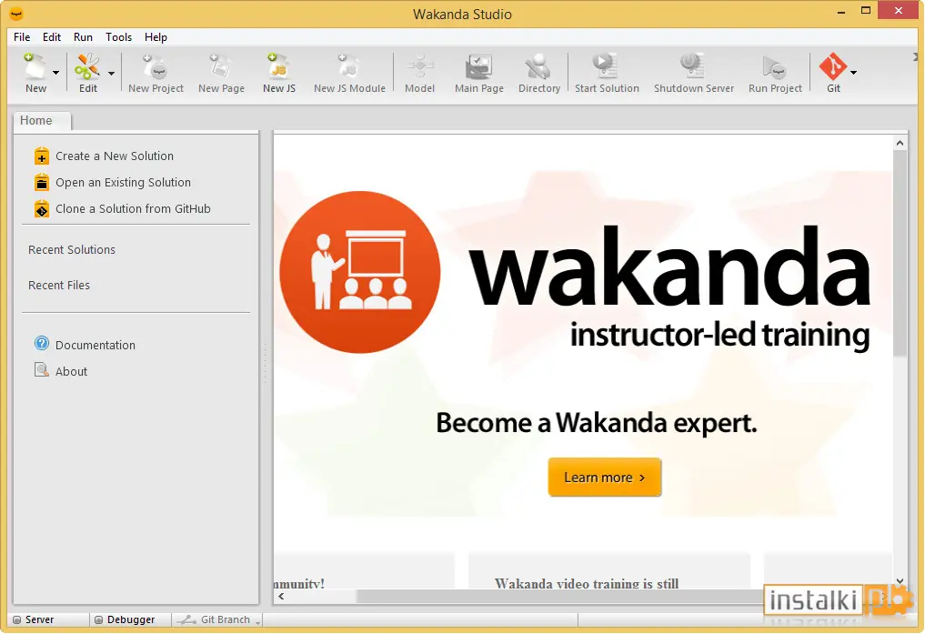Screen dimensions: 925x634
Task: Click the Clone from GitHub icon
Action: pyautogui.click(x=41, y=209)
